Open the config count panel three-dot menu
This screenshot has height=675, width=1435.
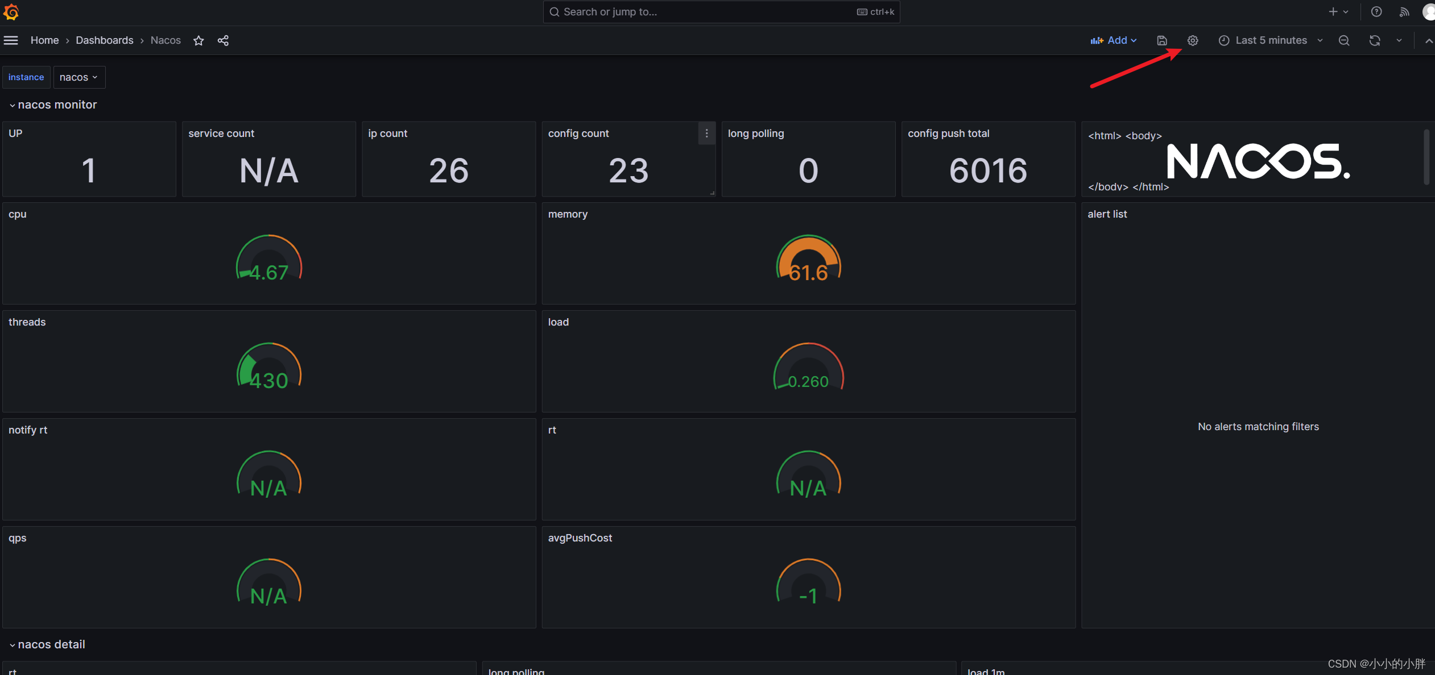coord(707,134)
